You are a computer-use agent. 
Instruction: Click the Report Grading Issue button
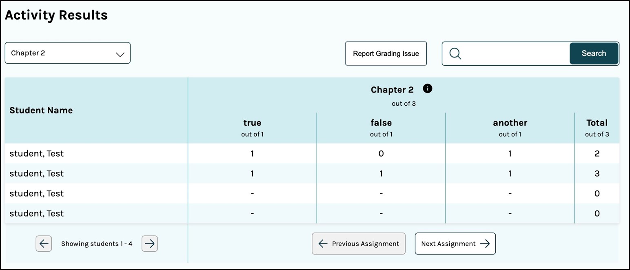coord(386,53)
